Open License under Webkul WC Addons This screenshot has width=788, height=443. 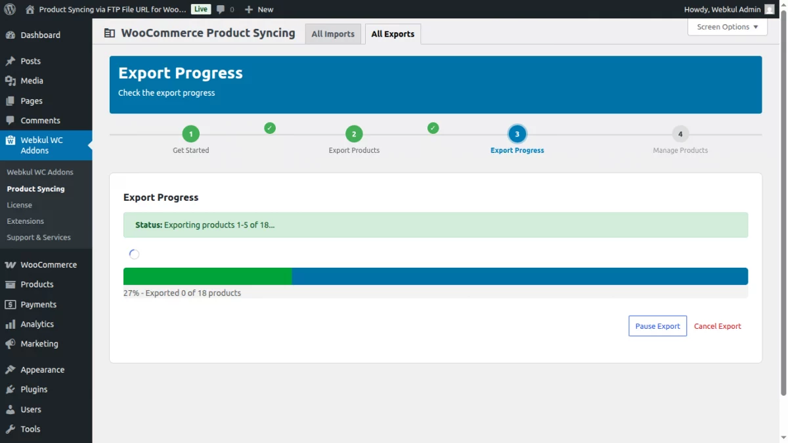[x=19, y=205]
